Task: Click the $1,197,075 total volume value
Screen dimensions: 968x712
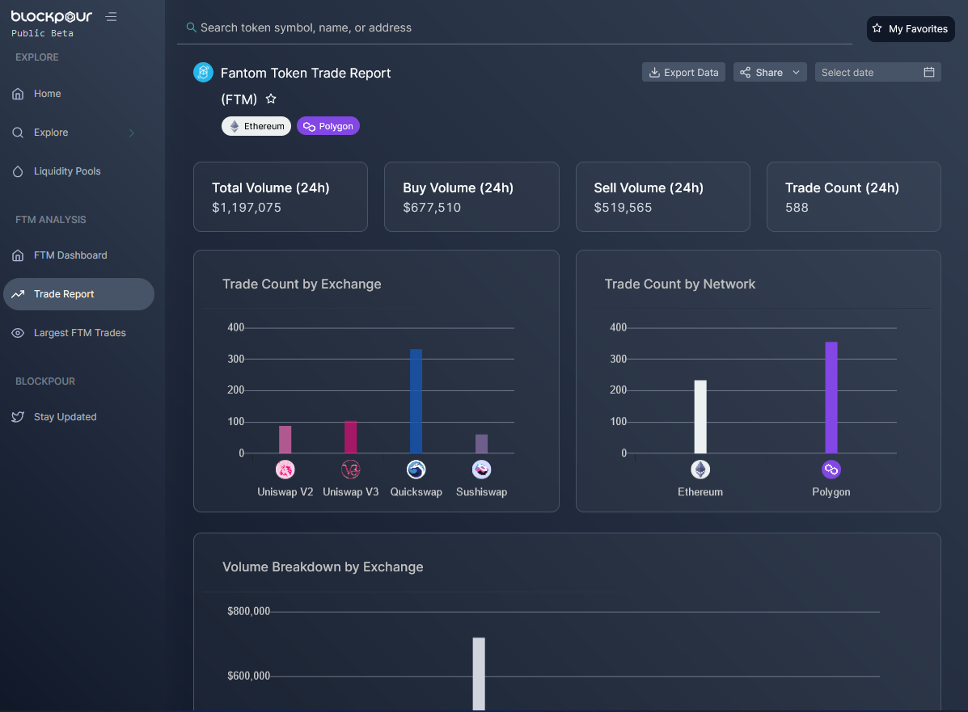Action: tap(247, 208)
